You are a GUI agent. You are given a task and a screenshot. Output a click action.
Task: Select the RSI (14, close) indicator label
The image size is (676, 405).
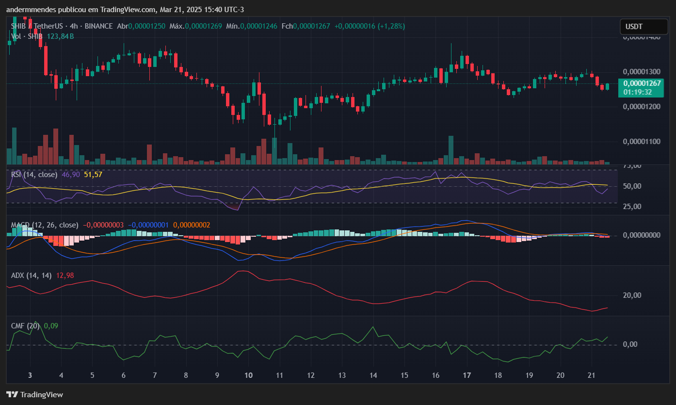34,175
